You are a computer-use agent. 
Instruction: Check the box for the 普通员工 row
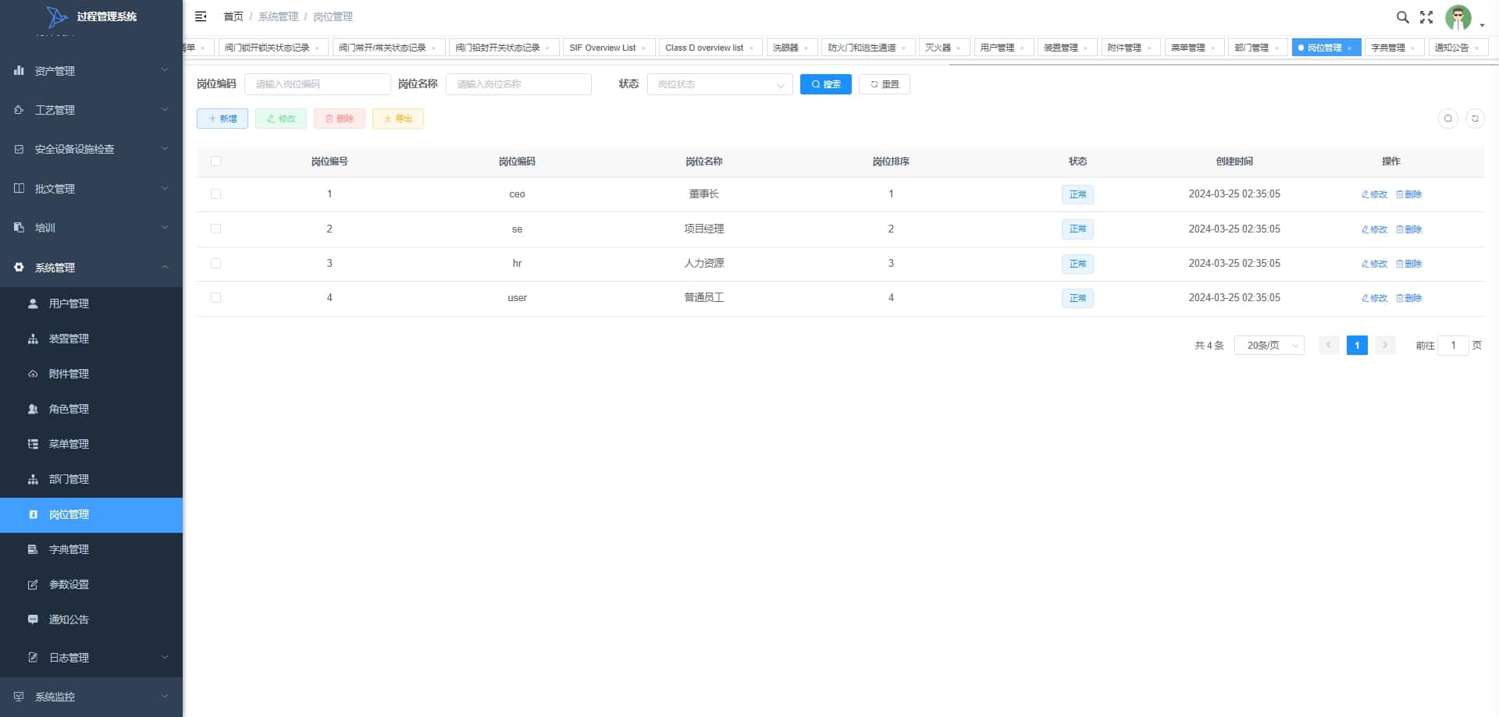click(x=215, y=298)
